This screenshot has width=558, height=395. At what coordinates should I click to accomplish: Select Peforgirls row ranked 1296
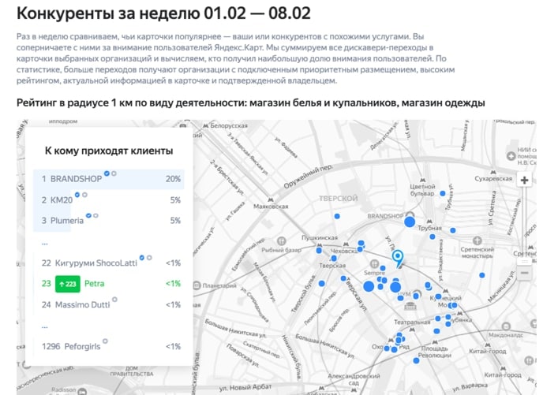click(109, 346)
